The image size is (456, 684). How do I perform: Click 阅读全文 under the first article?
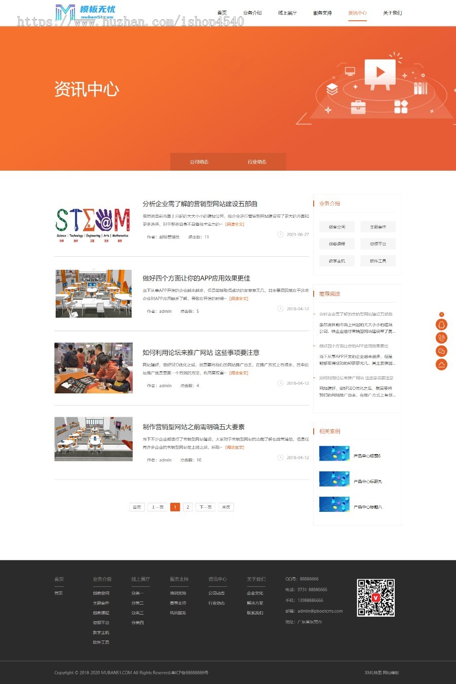tap(235, 224)
